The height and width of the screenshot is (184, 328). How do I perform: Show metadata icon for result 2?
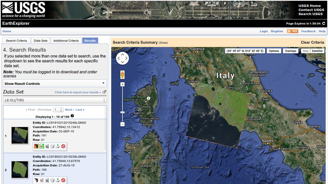(x=53, y=180)
